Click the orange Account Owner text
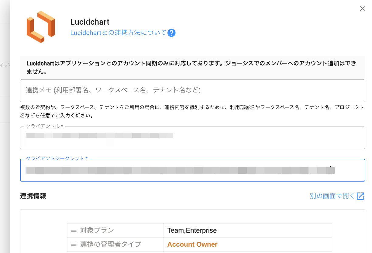Image resolution: width=372 pixels, height=253 pixels. click(192, 244)
